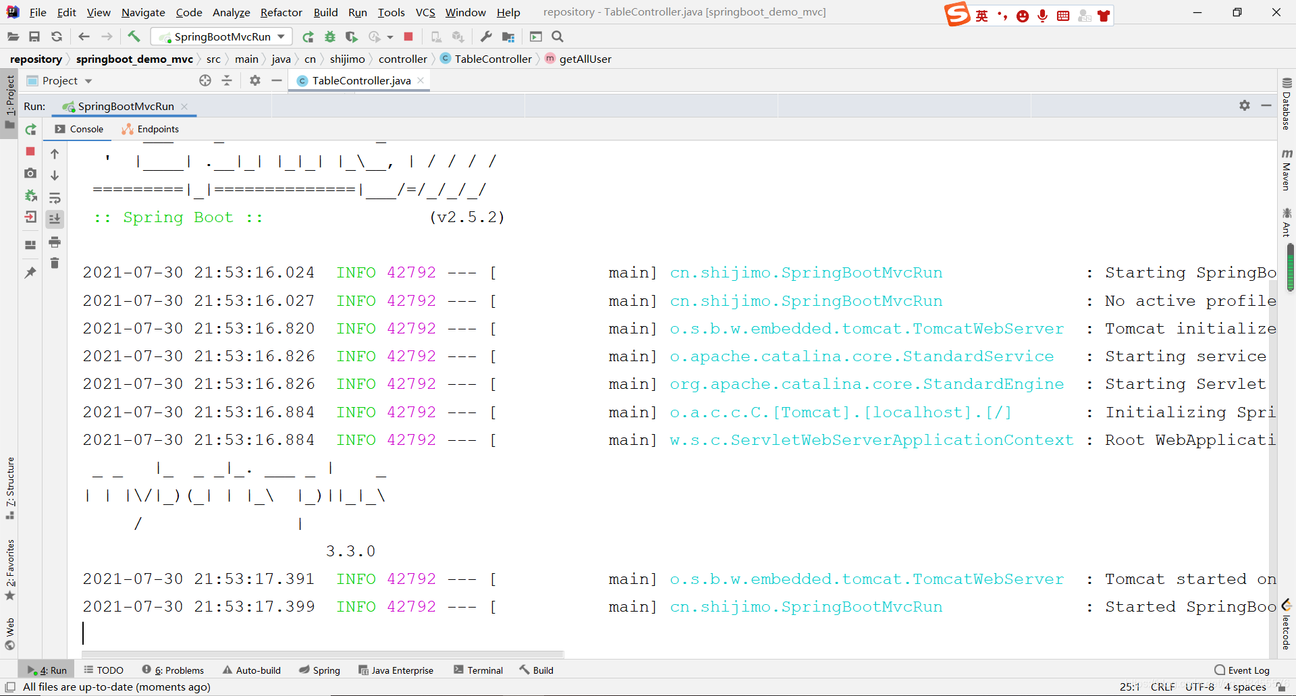Toggle soft-wrap in console
The width and height of the screenshot is (1296, 696).
55,198
